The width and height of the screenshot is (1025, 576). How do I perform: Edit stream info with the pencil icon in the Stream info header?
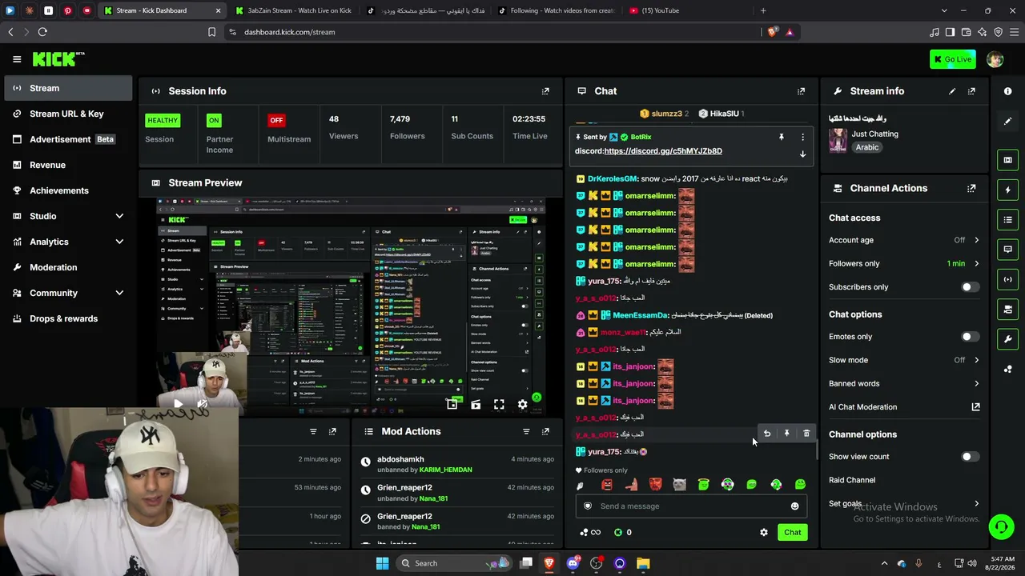[x=952, y=91]
